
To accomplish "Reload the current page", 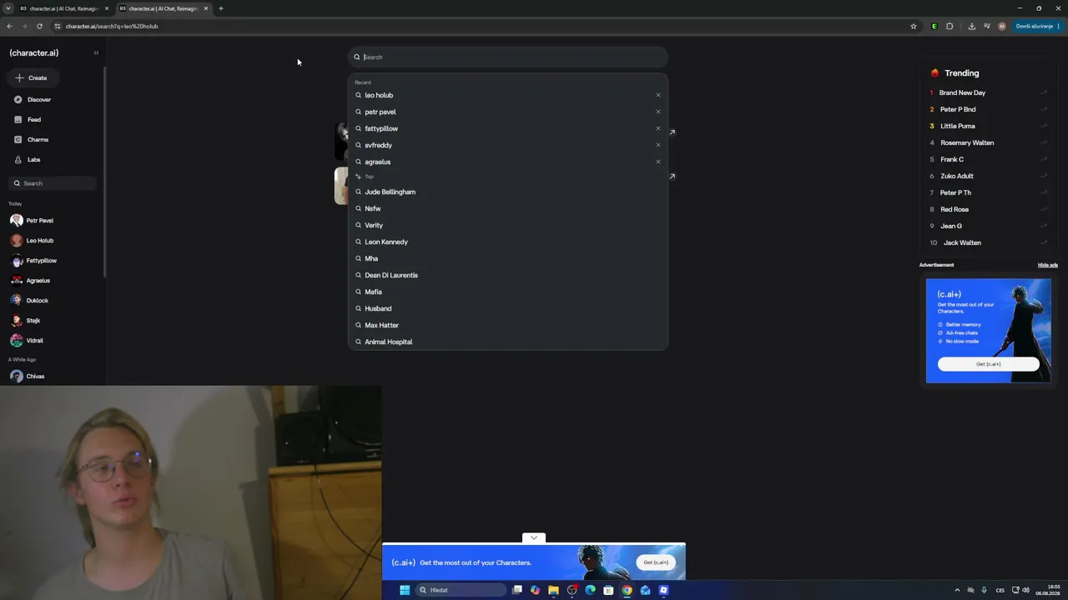I will [x=39, y=26].
